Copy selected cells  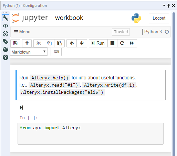pos(49,43)
